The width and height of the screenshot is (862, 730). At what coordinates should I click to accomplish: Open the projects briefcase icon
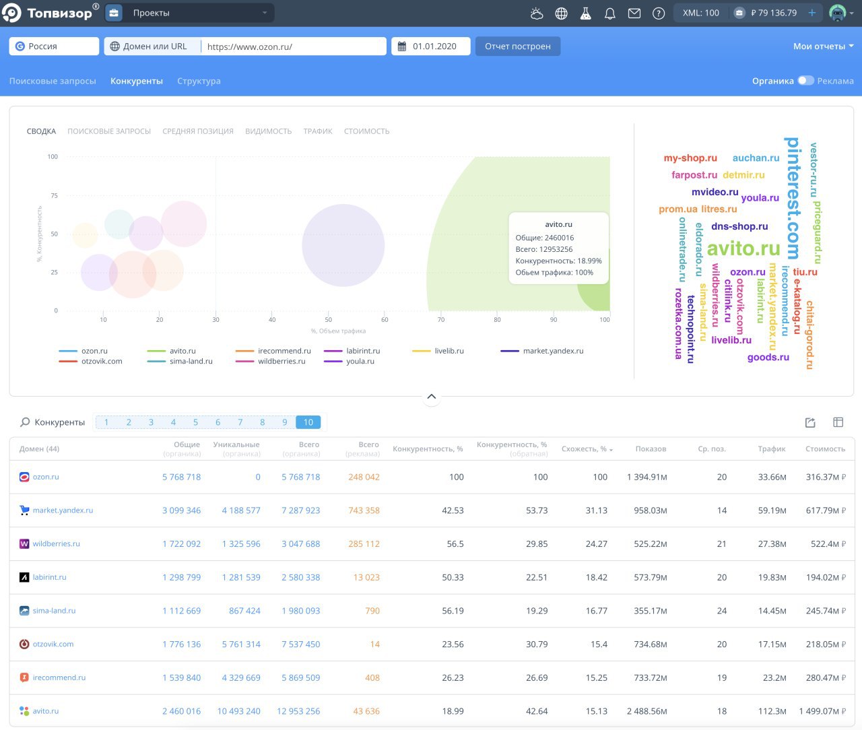coord(114,13)
